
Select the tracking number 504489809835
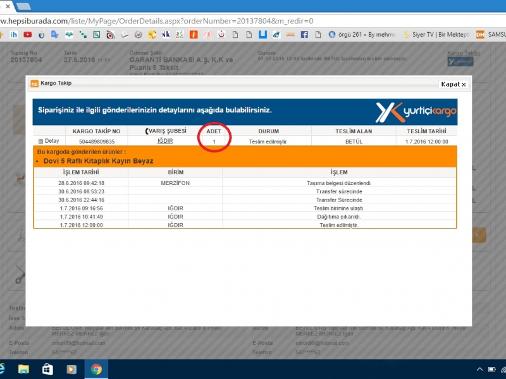coord(97,141)
